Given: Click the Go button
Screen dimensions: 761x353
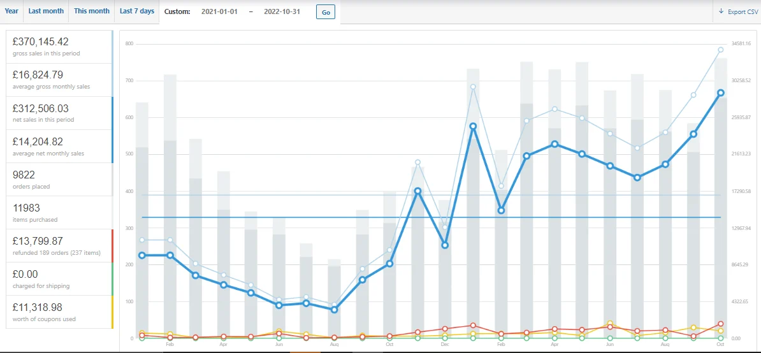Looking at the screenshot, I should pos(326,12).
